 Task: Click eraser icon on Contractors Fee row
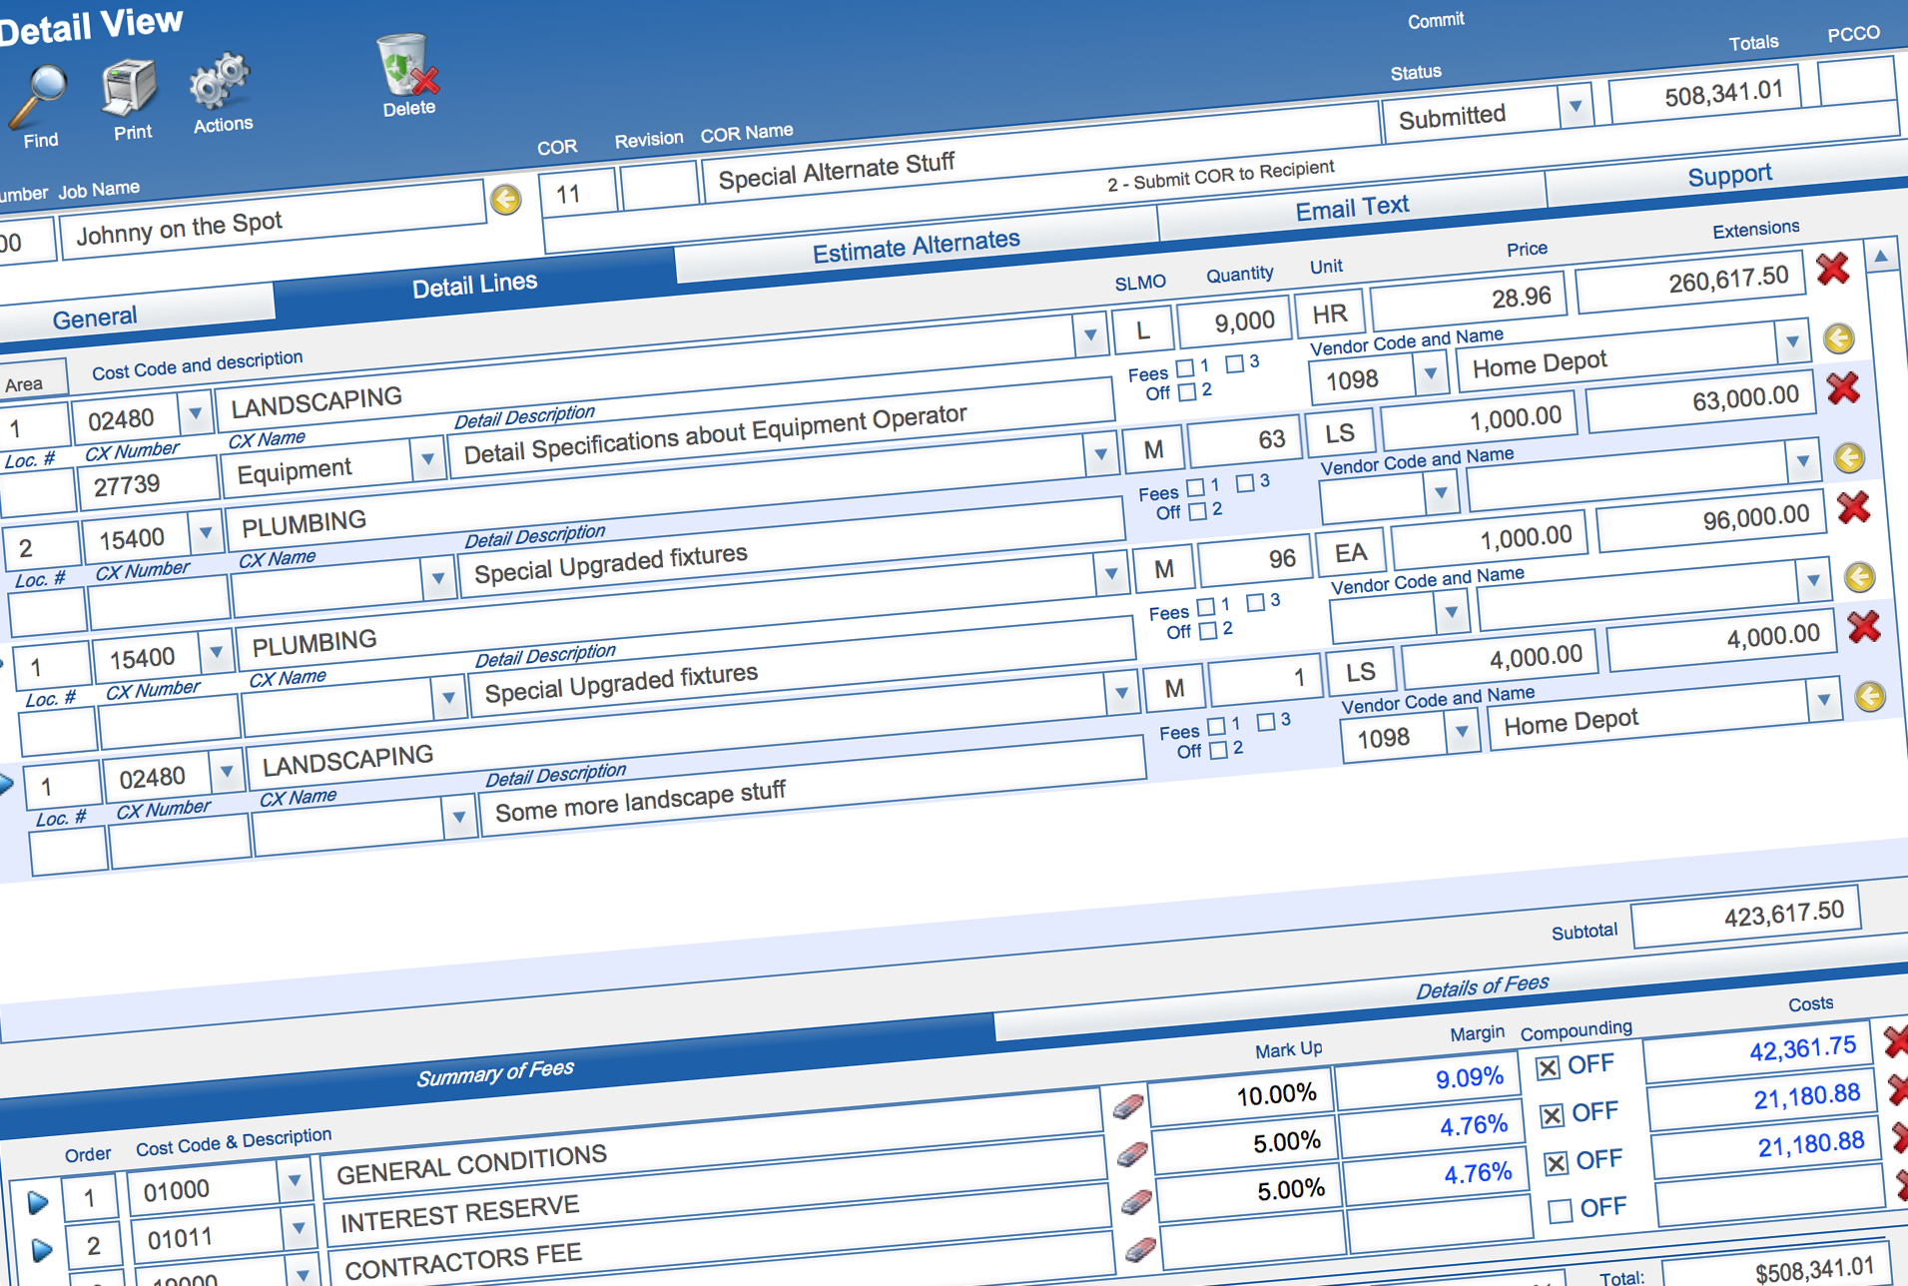(x=1136, y=1202)
